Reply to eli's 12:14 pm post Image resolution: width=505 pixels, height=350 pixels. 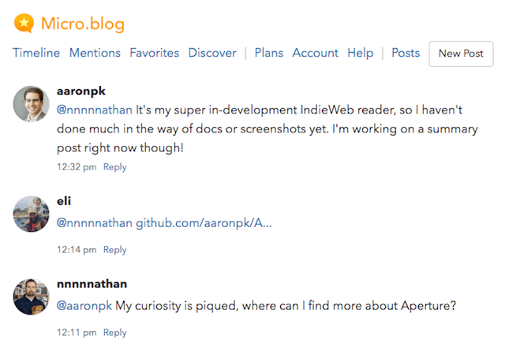(x=115, y=250)
